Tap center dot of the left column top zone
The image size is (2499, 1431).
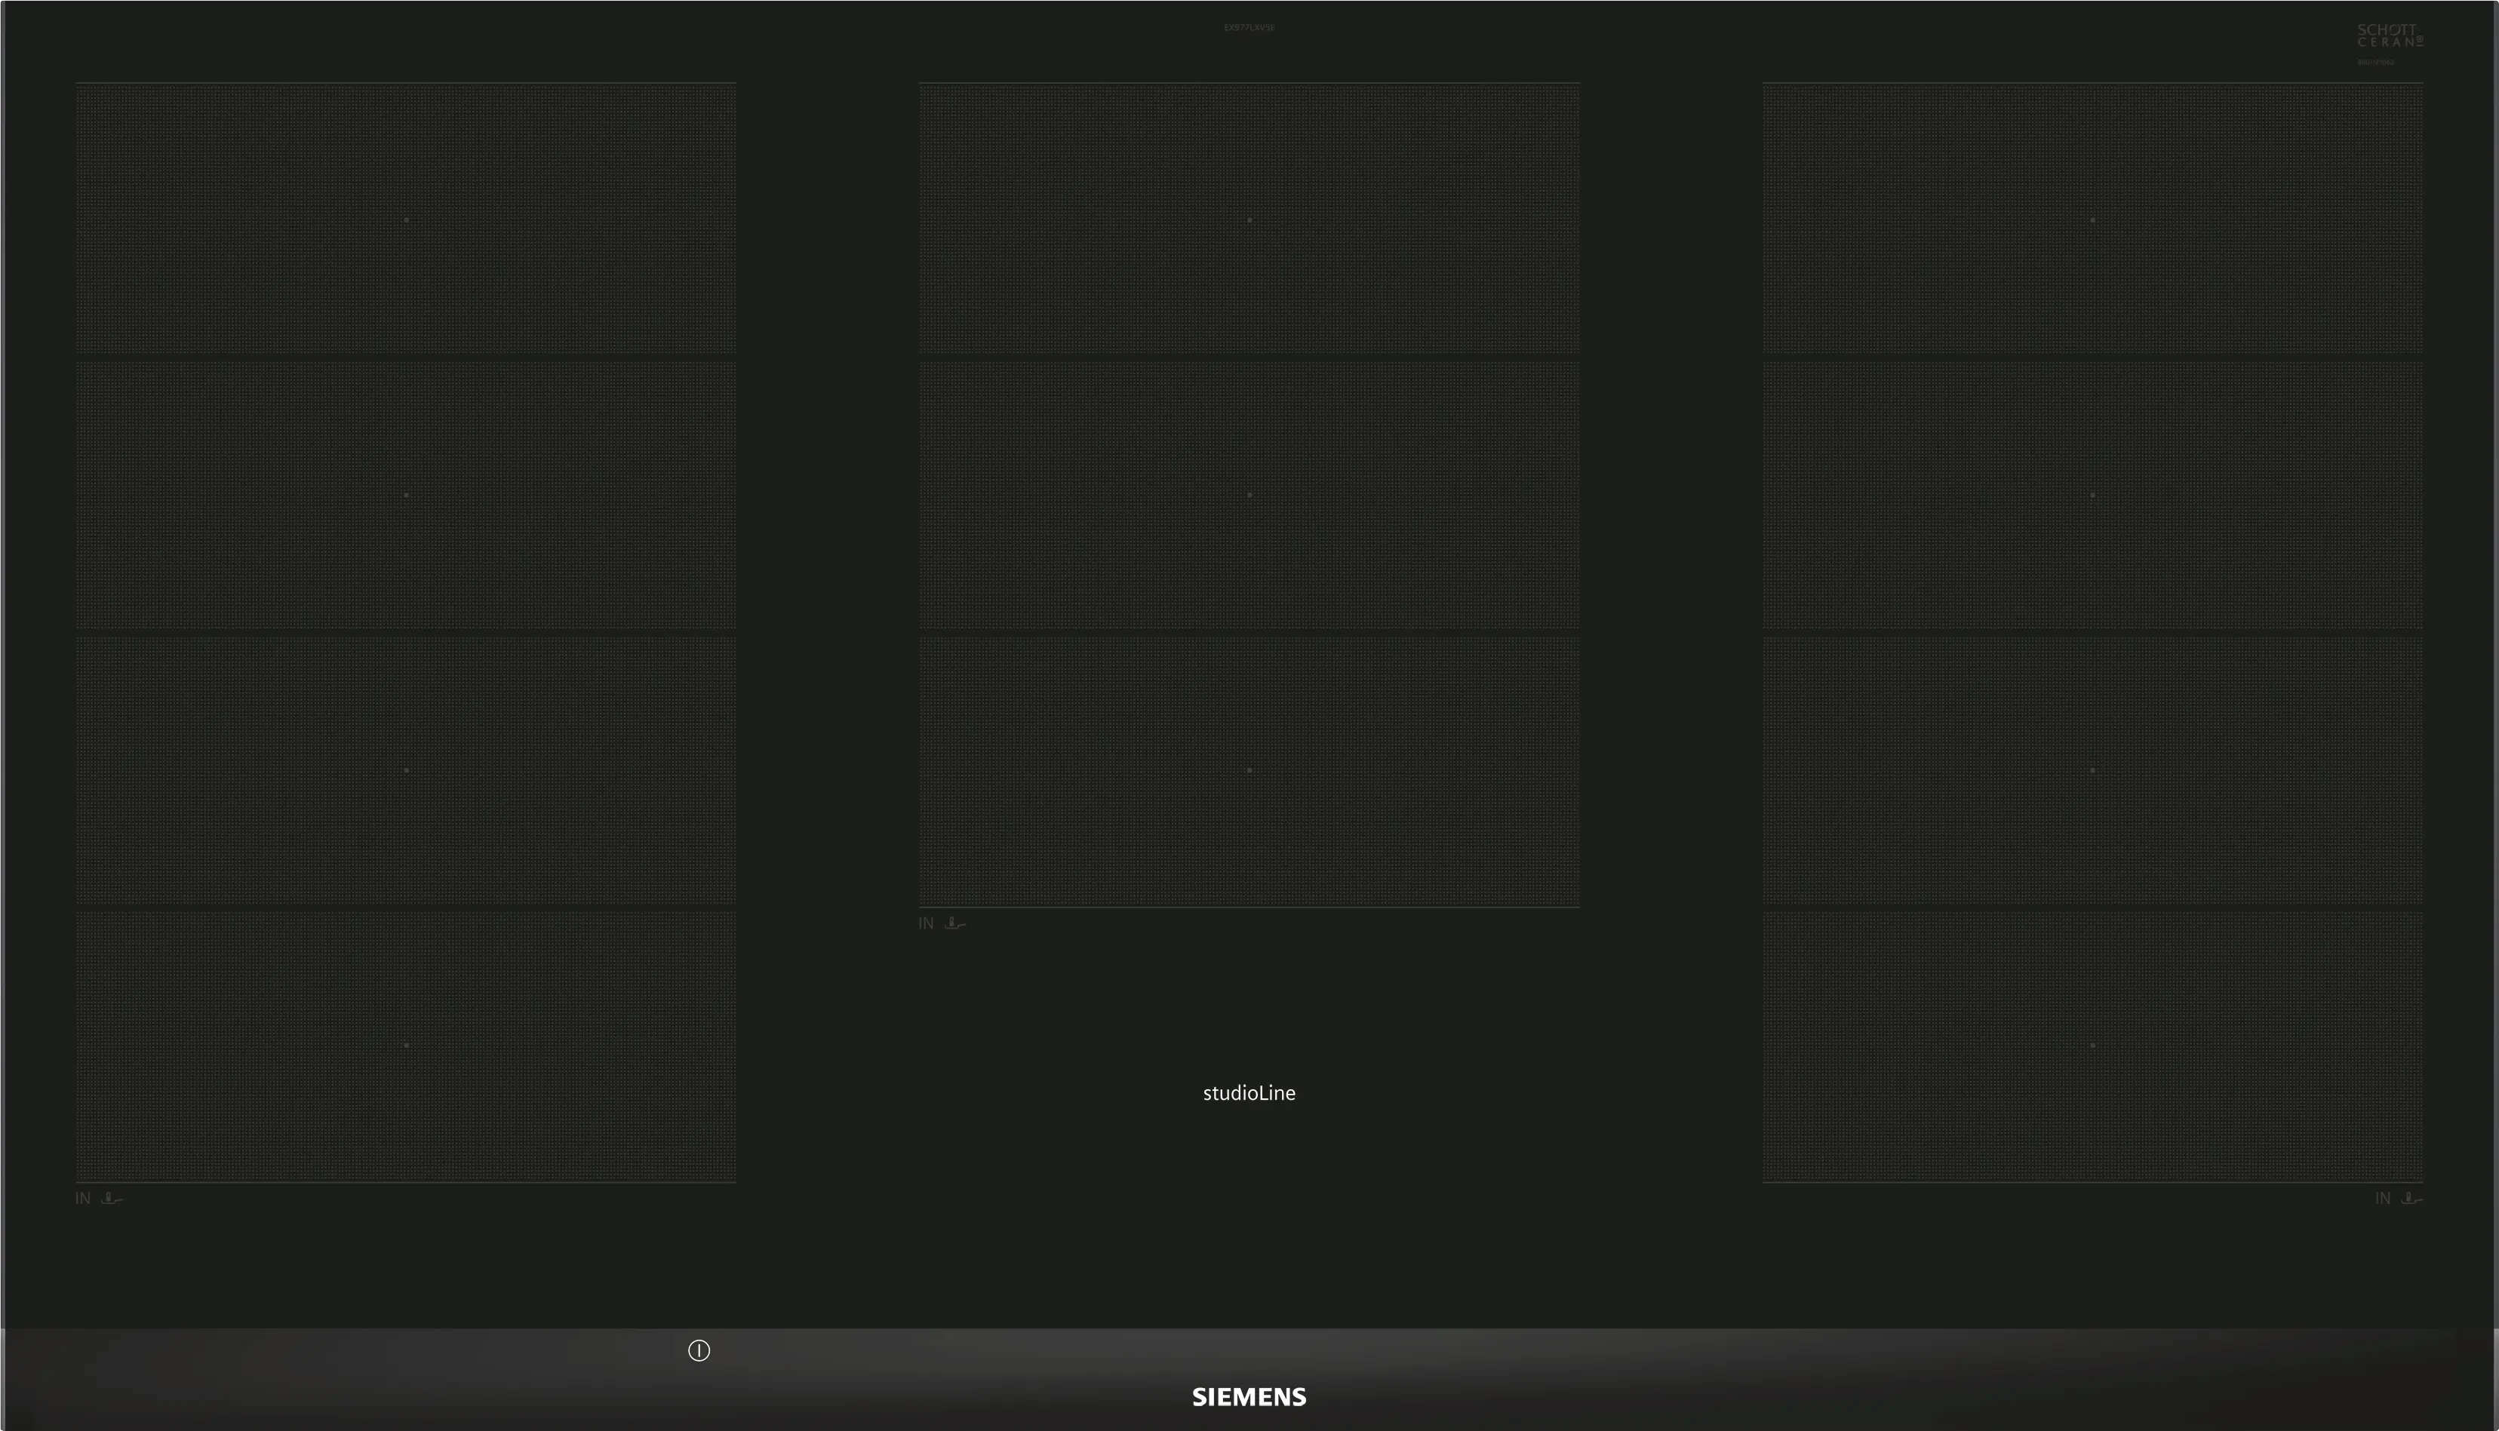coord(406,220)
